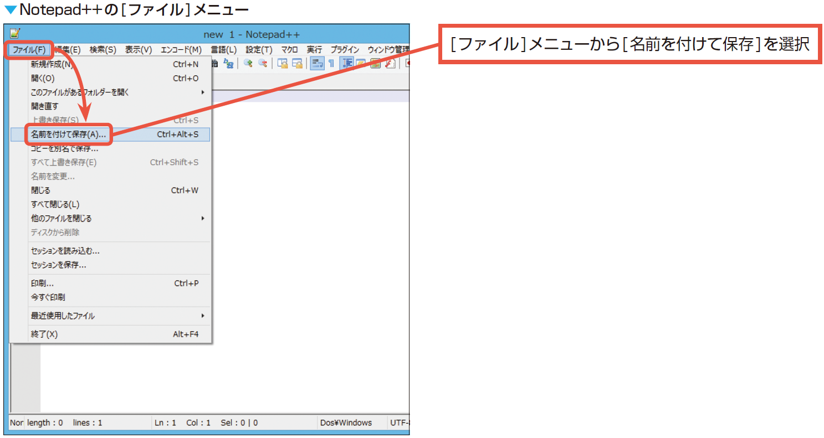Open the Function List icon
This screenshot has height=438, width=824.
(390, 64)
